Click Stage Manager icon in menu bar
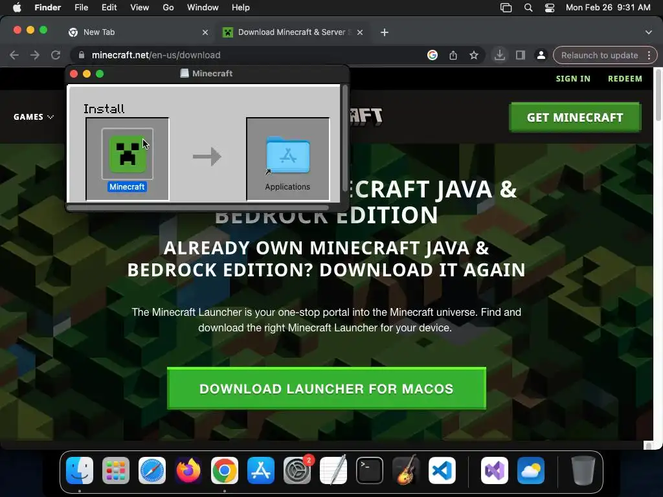The height and width of the screenshot is (497, 663). point(506,8)
